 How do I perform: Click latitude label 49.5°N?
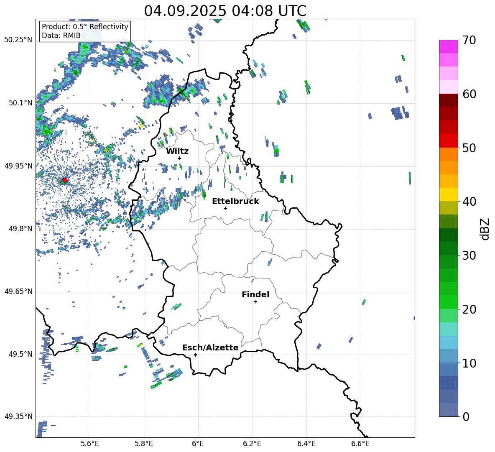click(20, 354)
